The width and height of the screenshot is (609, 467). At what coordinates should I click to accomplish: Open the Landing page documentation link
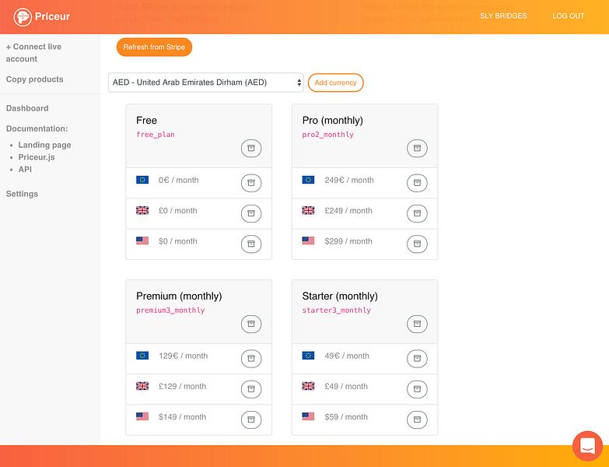coord(44,145)
